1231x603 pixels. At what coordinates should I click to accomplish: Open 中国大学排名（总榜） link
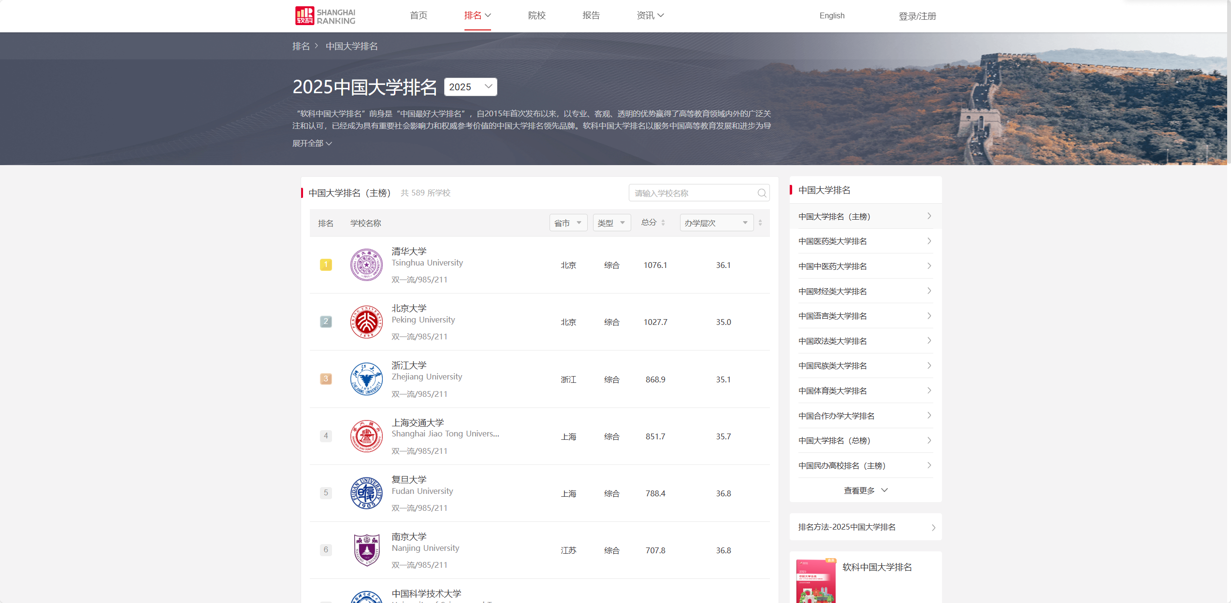[834, 440]
